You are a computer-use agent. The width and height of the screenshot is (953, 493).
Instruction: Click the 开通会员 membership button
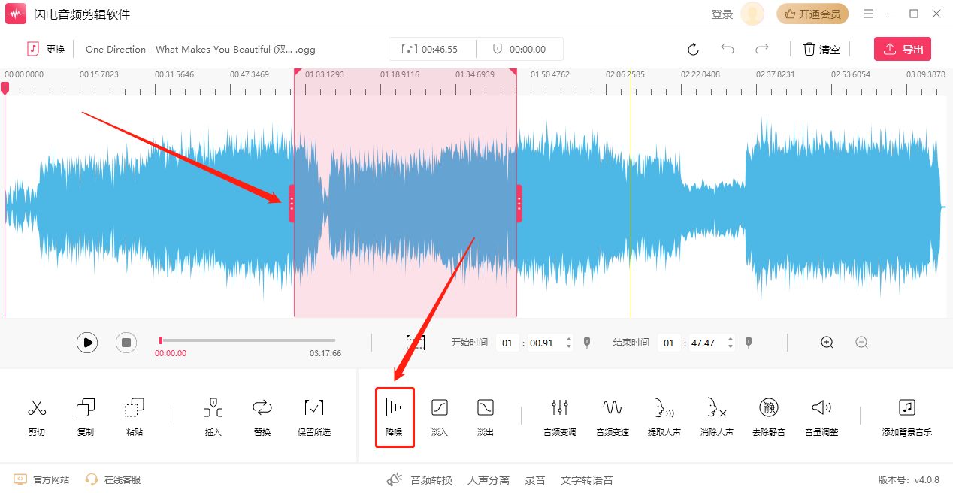[812, 14]
